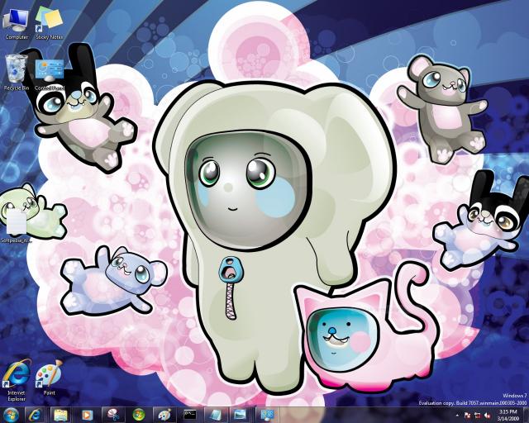Launch the Paint desktop shortcut
Viewport: 529px width, 423px height.
point(49,376)
